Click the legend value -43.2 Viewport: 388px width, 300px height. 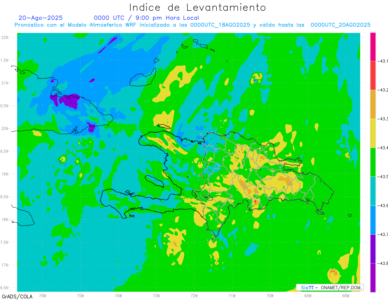tap(382, 90)
